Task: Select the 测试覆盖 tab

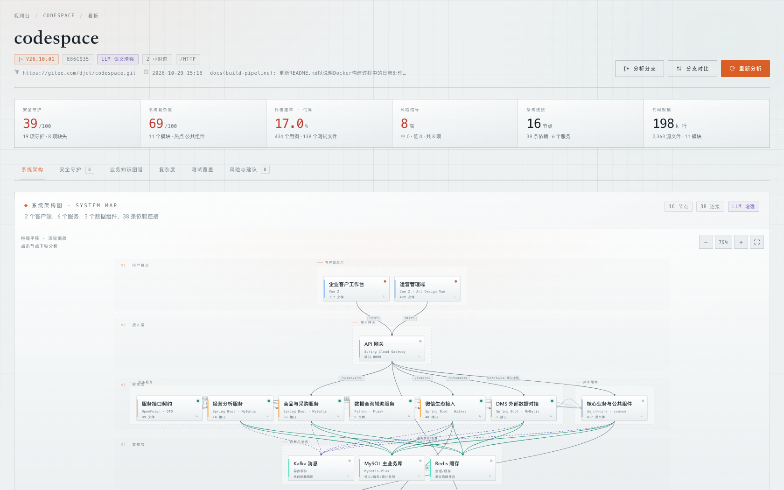Action: (x=202, y=169)
